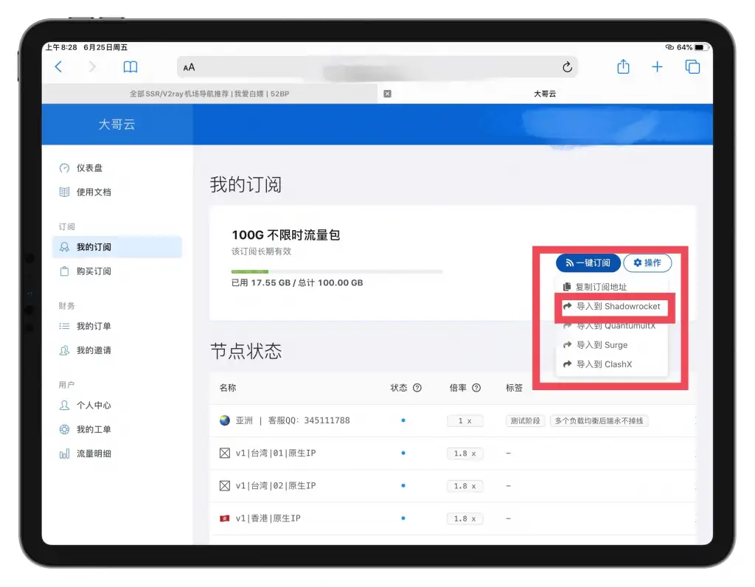Image resolution: width=755 pixels, height=587 pixels.
Task: Add a new Safari tab with plus
Action: pos(657,67)
